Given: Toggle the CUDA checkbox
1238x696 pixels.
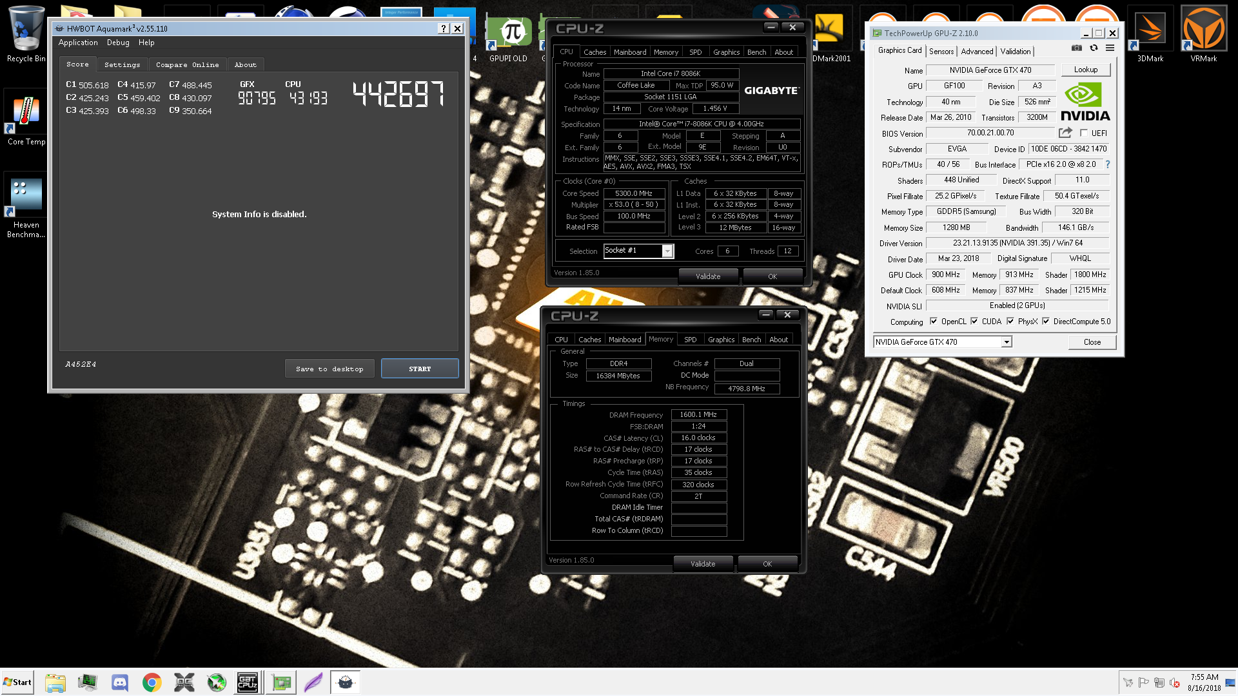Looking at the screenshot, I should [974, 321].
